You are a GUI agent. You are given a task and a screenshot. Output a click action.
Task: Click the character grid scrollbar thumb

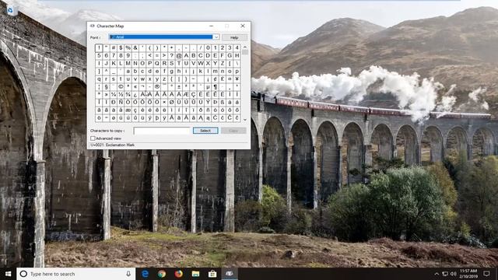[245, 52]
